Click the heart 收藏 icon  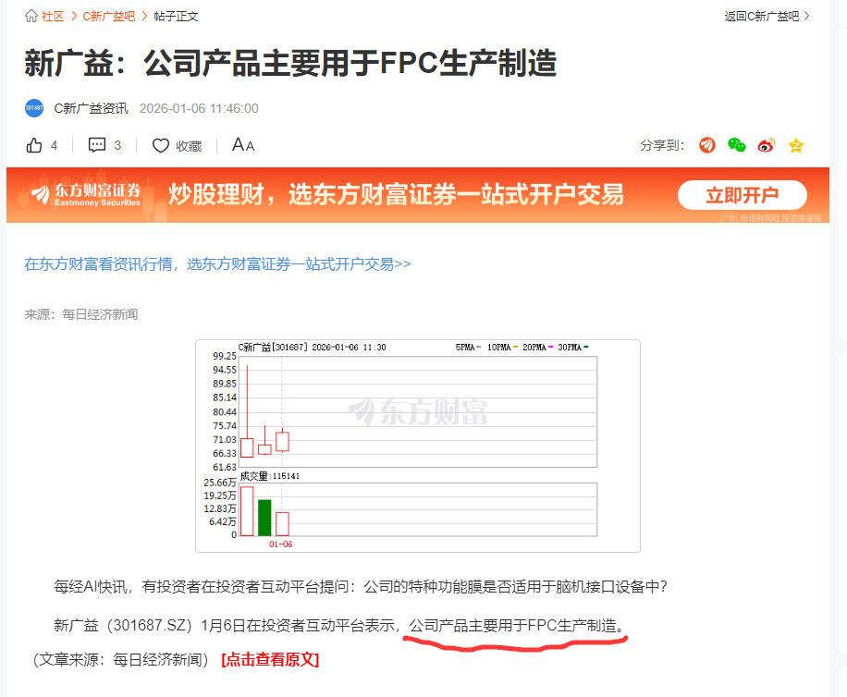(x=161, y=145)
